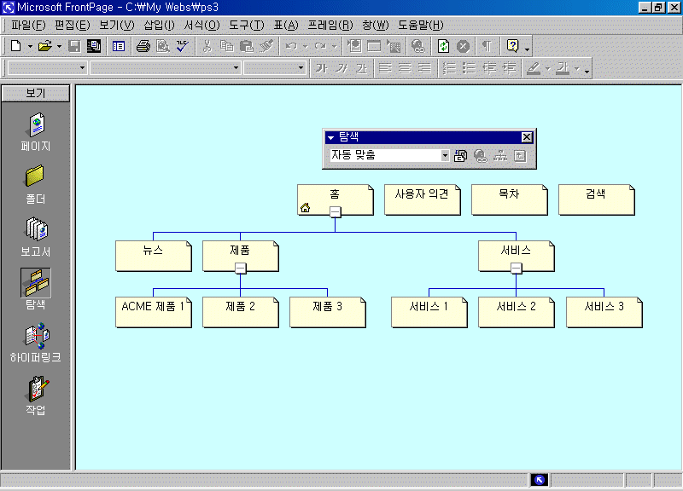Toggle Show All paragraph marks icon

click(x=487, y=46)
